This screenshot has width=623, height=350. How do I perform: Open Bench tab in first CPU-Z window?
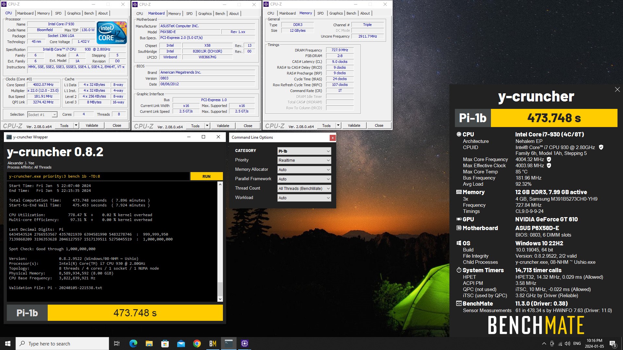click(x=89, y=13)
